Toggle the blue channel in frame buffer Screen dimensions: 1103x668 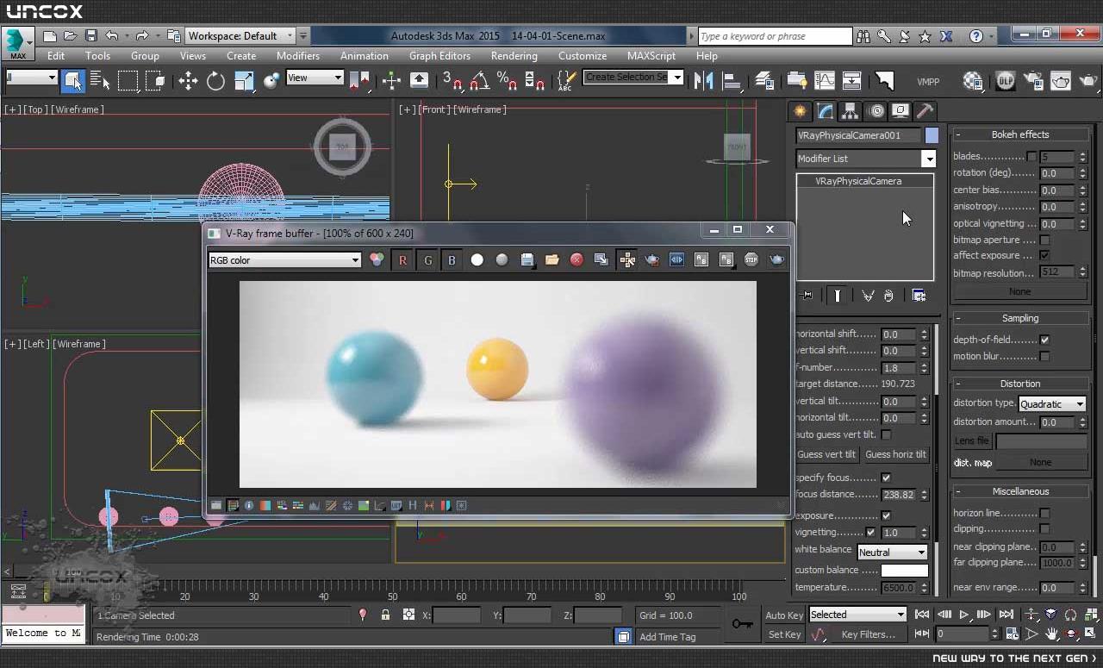[452, 260]
